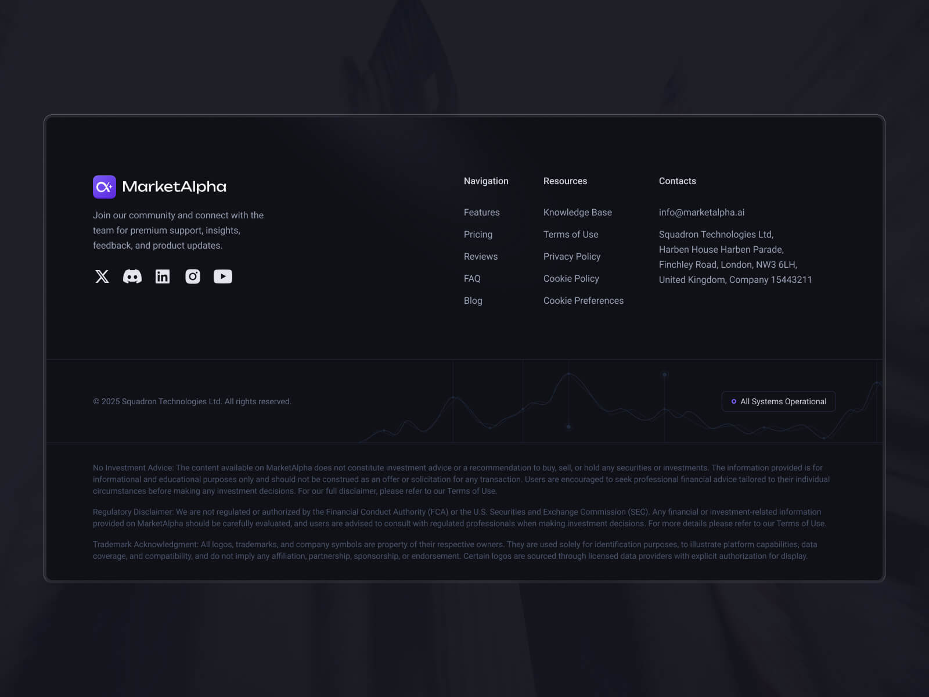
Task: Open the YouTube channel icon
Action: (223, 276)
